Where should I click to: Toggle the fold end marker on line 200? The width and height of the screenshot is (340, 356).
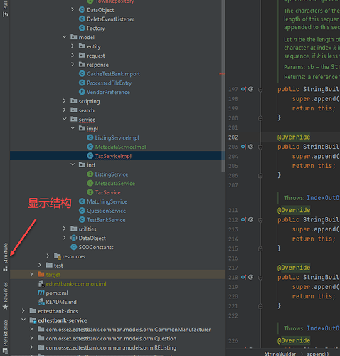click(x=260, y=118)
